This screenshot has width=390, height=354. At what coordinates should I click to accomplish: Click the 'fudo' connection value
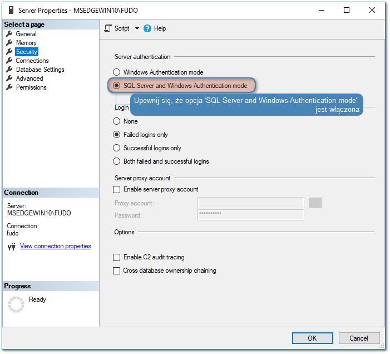[x=13, y=233]
